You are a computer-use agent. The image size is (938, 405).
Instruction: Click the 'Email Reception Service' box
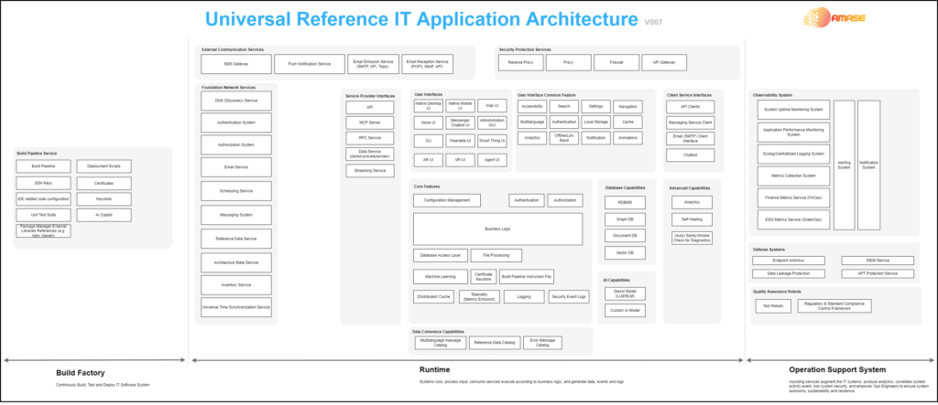pos(427,64)
